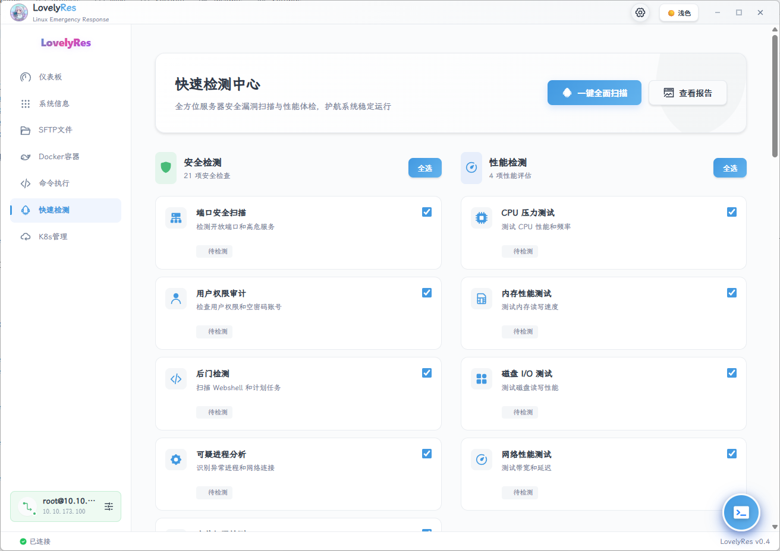Click the gauge icon beside 性能检测 heading

471,168
